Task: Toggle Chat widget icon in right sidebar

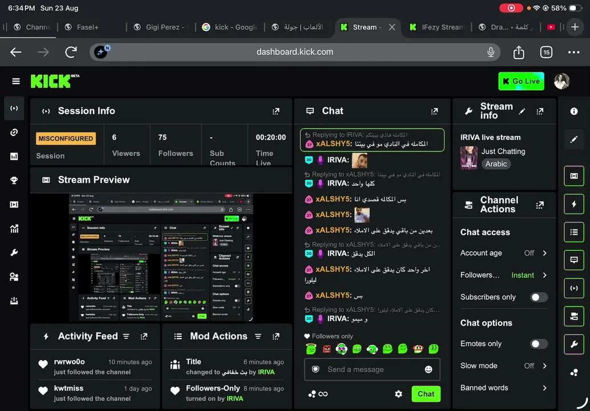Action: [574, 260]
